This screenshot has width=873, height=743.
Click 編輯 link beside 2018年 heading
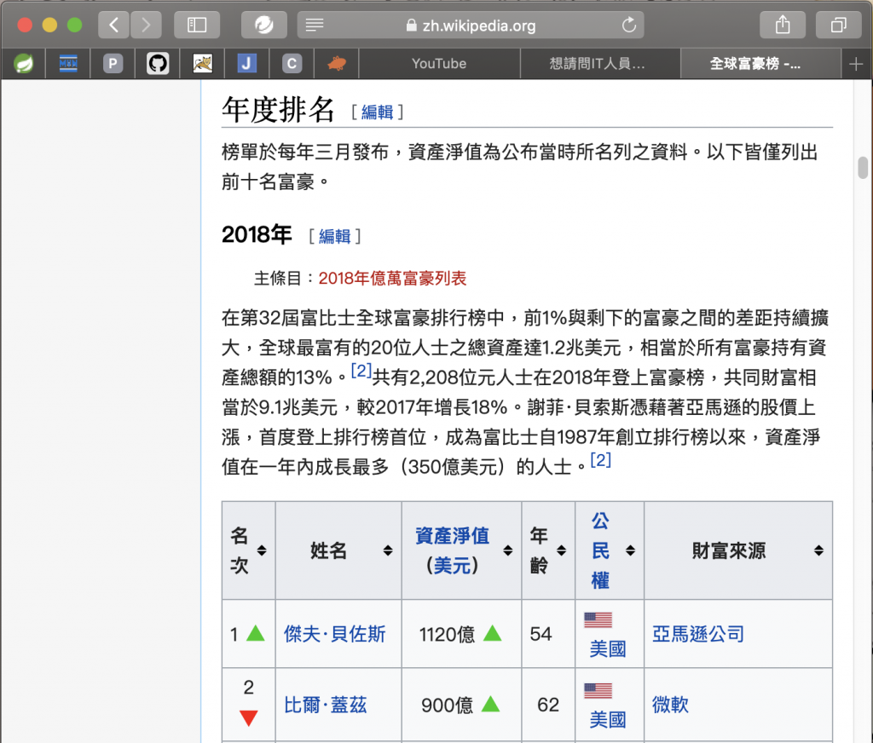click(334, 236)
